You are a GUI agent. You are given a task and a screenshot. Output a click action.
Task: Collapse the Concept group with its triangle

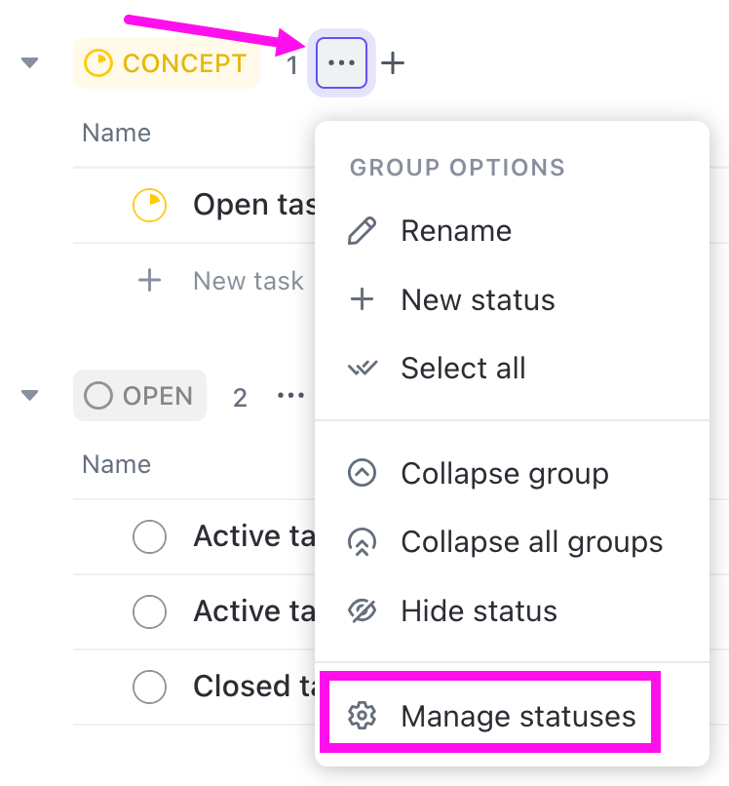pos(30,63)
